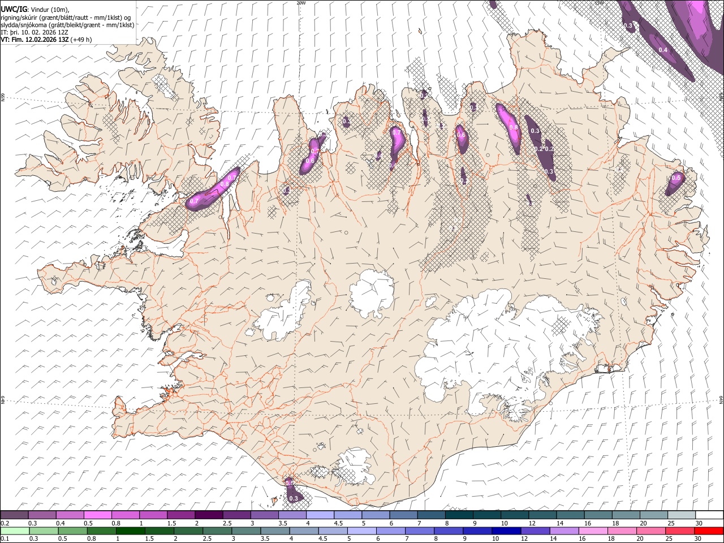Select the upper legend swatch starting at 0.2
The image size is (724, 543).
click(14, 515)
